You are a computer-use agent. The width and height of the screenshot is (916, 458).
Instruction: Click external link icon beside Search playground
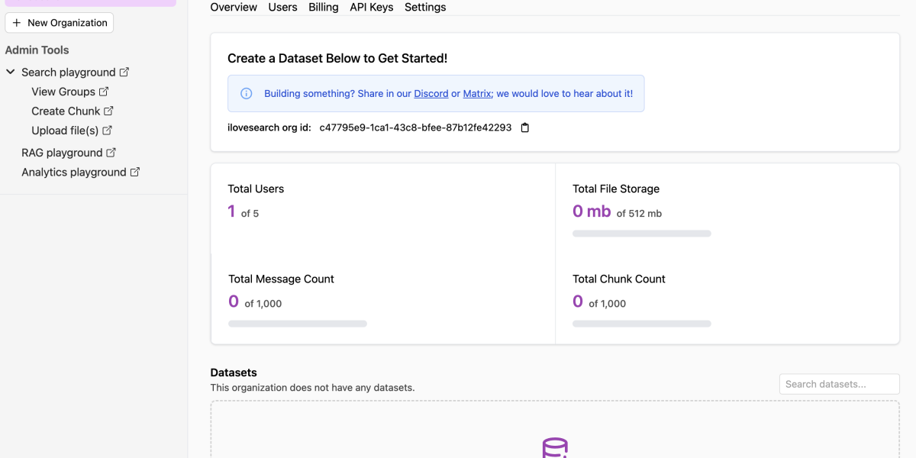(x=124, y=72)
